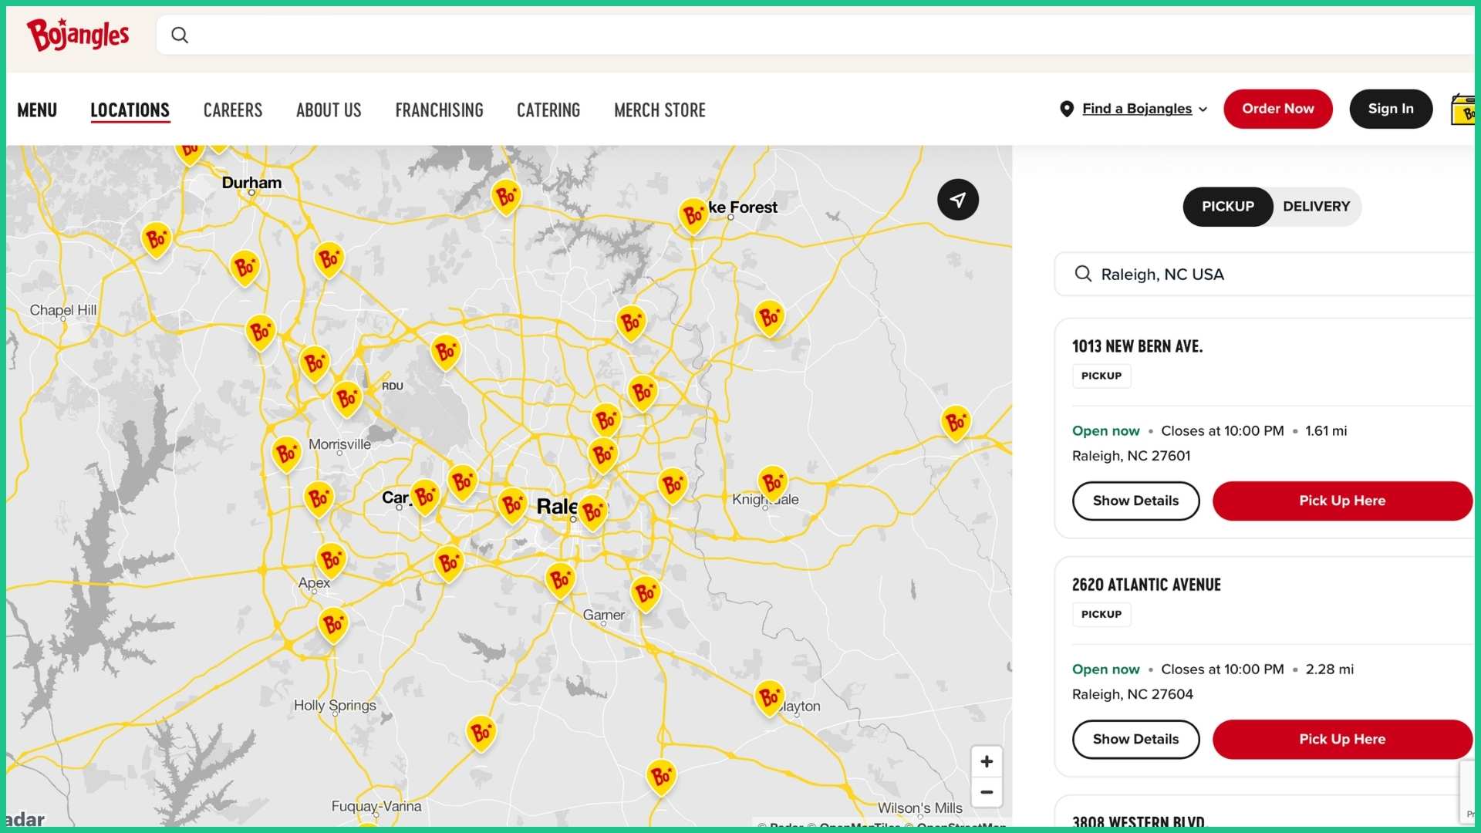Select the Bo pin on Raleigh city label
The height and width of the screenshot is (833, 1481).
pos(592,513)
